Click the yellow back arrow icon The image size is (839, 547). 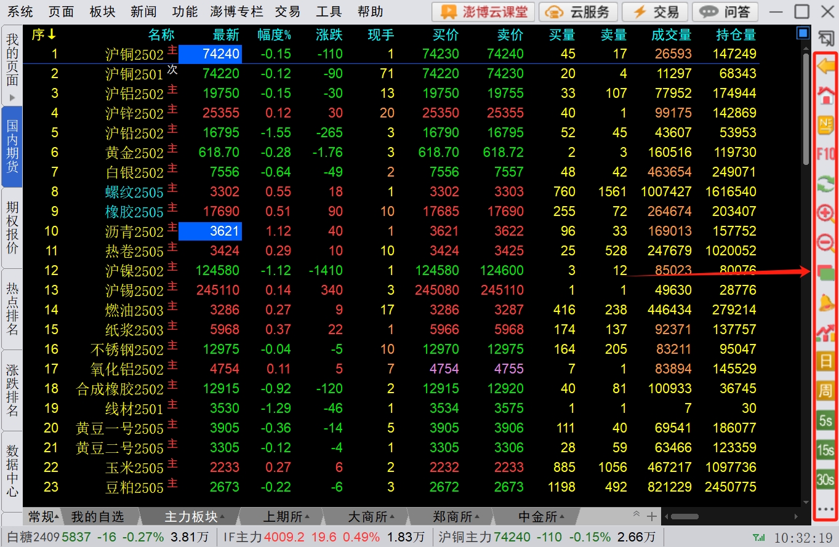click(825, 66)
